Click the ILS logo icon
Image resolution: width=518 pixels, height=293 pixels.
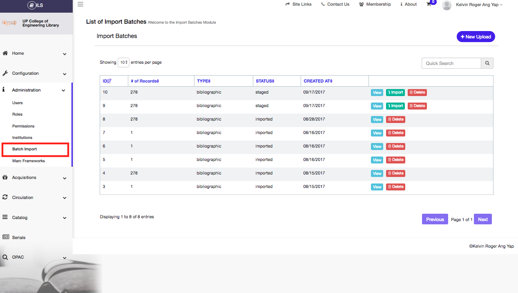click(x=32, y=5)
